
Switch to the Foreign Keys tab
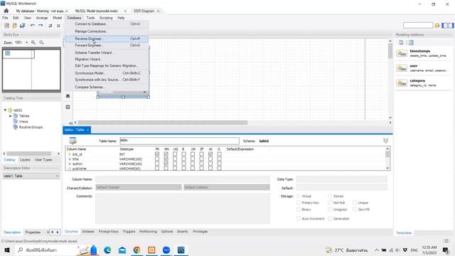(x=109, y=232)
